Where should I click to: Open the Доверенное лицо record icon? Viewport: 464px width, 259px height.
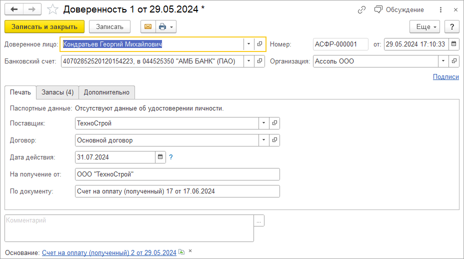[x=259, y=44]
